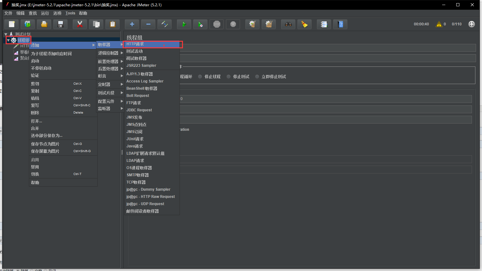Click the Open file folder icon
482x271 pixels.
(x=44, y=24)
